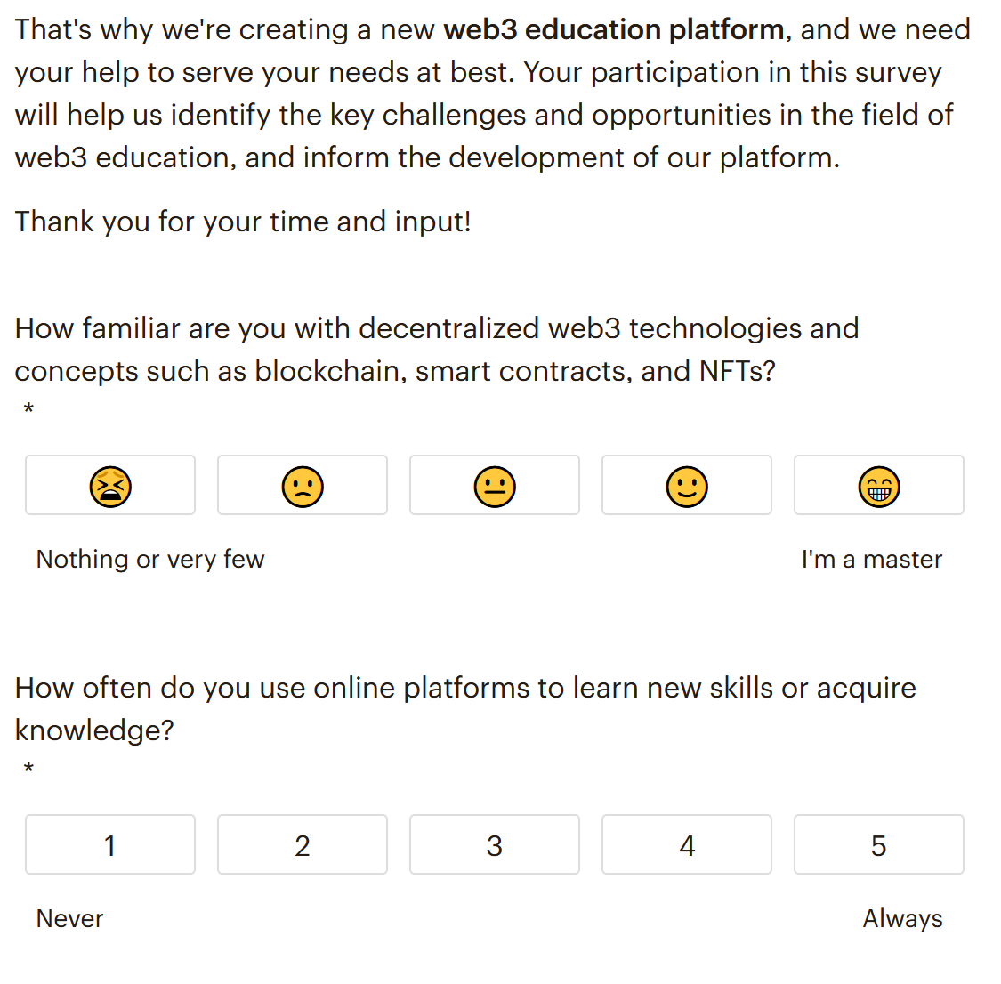
Task: Click the online platforms frequency question heading
Action: tap(465, 709)
